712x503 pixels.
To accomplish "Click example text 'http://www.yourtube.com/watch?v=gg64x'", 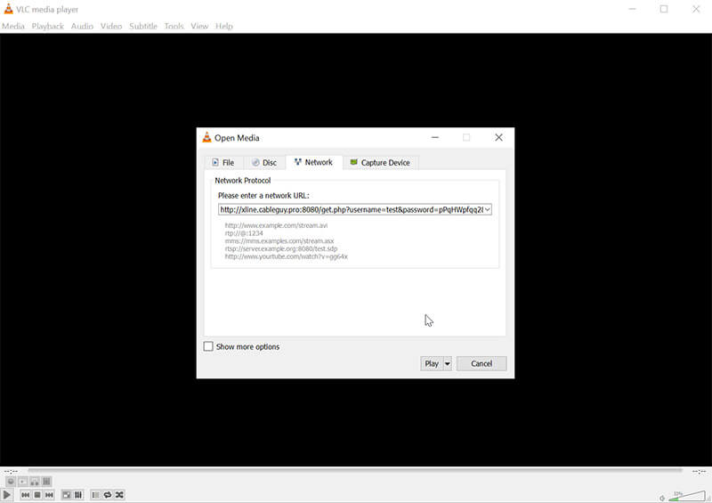I will coord(286,256).
